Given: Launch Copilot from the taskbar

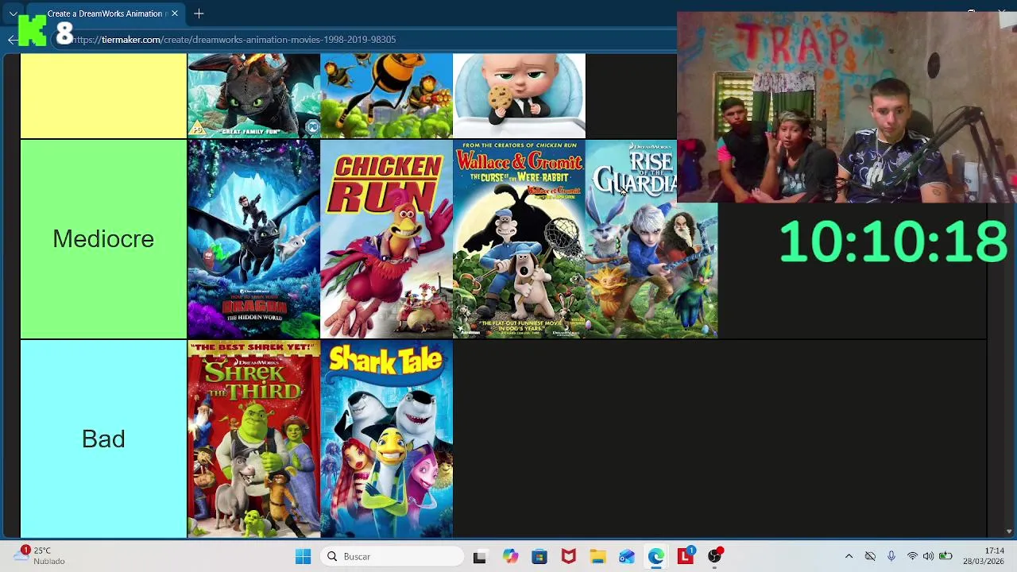Looking at the screenshot, I should coord(510,557).
